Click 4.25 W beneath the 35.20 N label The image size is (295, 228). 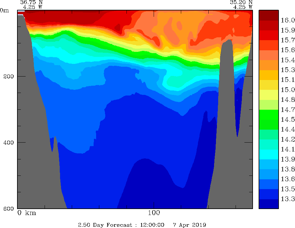[243, 7]
